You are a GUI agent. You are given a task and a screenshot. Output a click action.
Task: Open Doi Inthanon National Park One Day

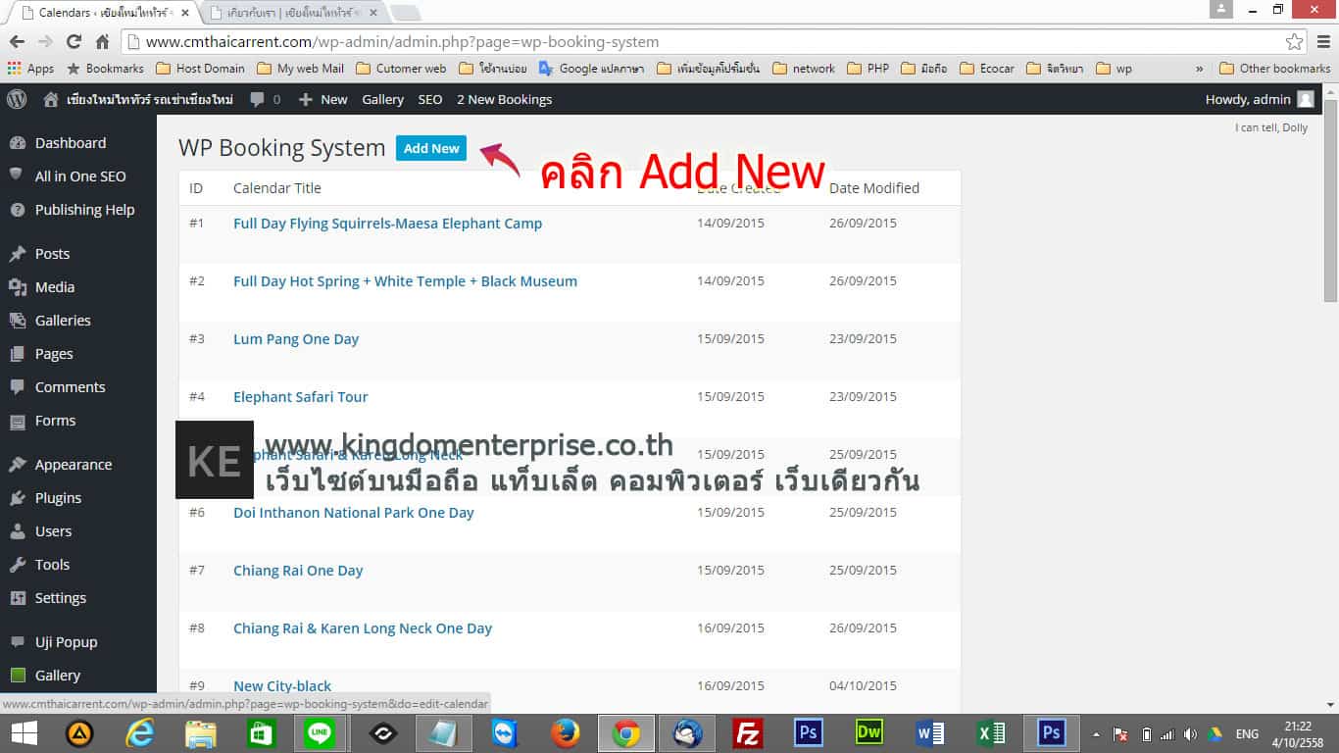coord(353,513)
